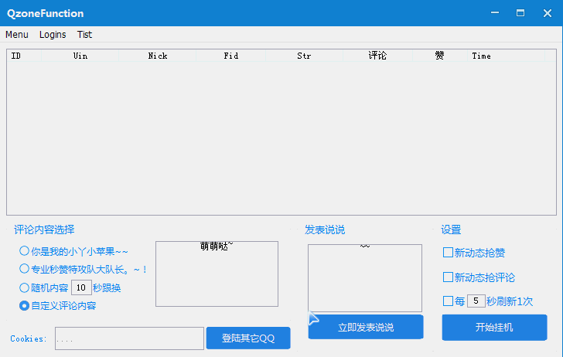The image size is (563, 357).
Task: Open the Tist menu
Action: coord(84,35)
